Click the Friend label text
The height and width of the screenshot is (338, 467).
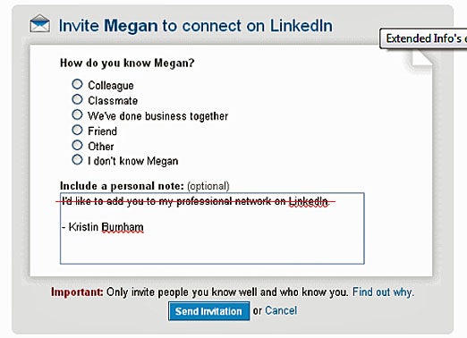102,131
